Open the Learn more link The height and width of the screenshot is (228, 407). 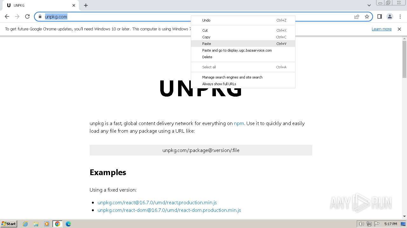tap(382, 29)
